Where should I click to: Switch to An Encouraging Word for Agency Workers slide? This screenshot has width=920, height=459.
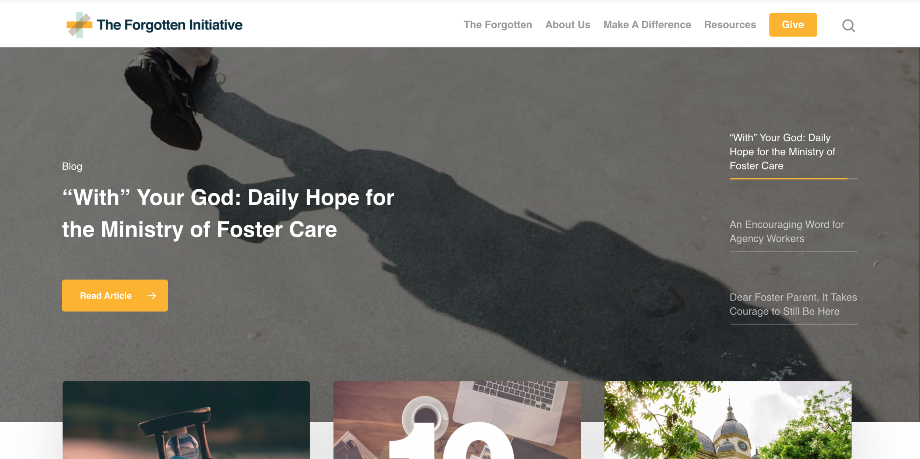(786, 231)
